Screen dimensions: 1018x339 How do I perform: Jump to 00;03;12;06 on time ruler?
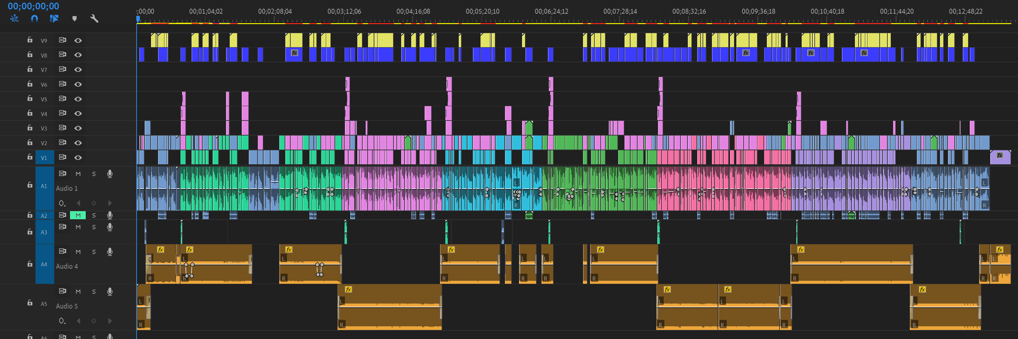coord(344,11)
